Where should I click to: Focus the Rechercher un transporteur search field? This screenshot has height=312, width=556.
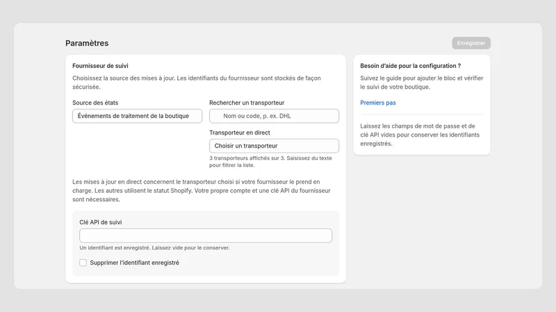(x=274, y=116)
